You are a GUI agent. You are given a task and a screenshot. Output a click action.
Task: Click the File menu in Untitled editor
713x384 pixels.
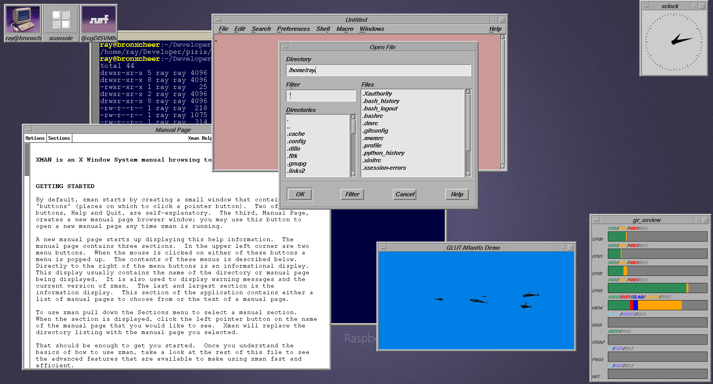pos(223,29)
